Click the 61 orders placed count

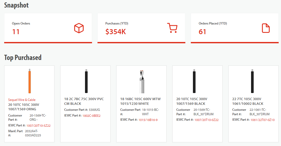[202, 32]
